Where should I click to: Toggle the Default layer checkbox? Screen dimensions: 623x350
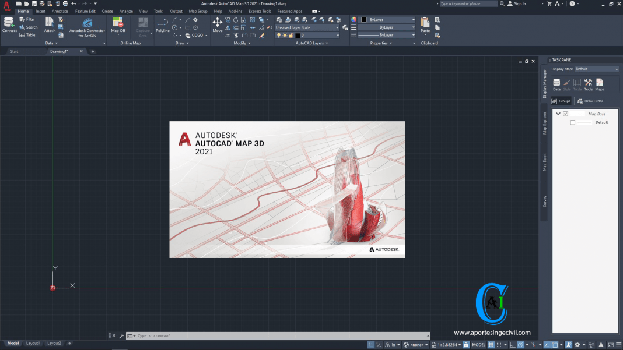pyautogui.click(x=572, y=122)
